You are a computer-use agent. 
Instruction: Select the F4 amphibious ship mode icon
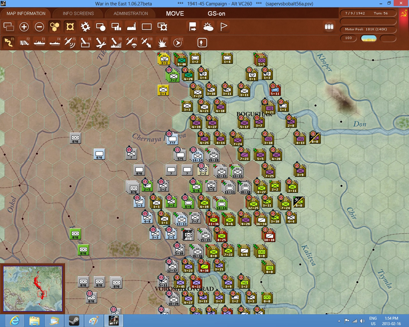55,42
